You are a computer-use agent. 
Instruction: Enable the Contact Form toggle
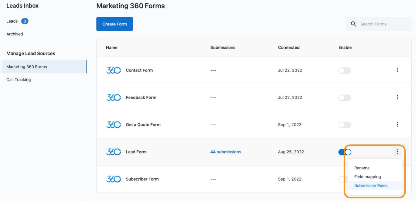click(345, 70)
